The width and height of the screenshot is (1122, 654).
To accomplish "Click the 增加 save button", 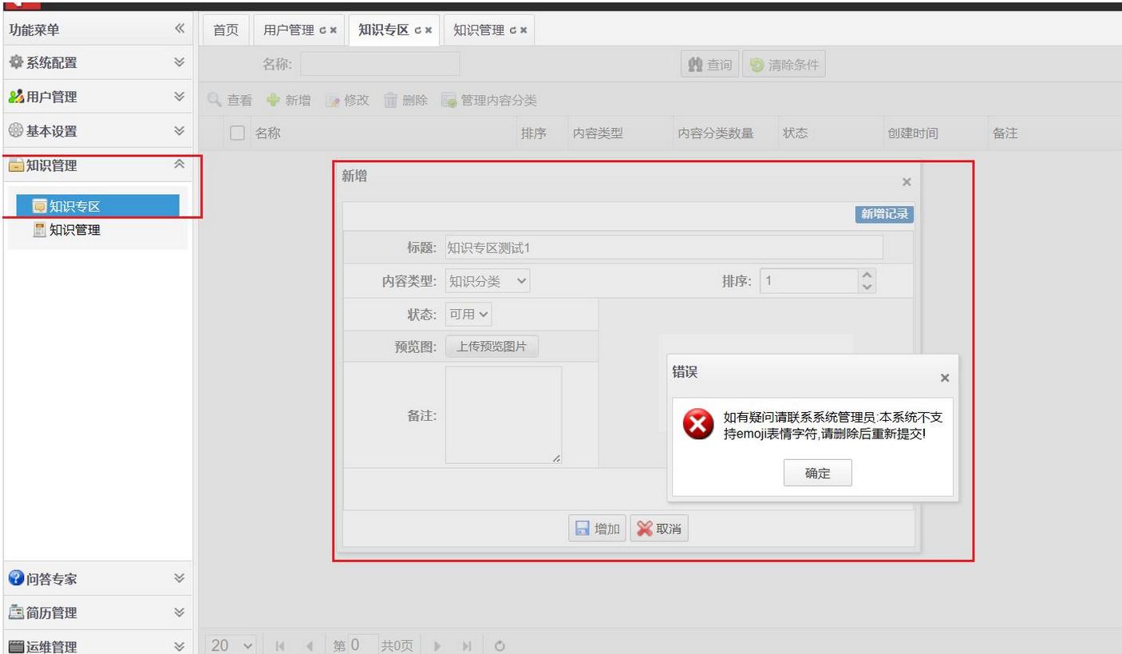I will 598,529.
